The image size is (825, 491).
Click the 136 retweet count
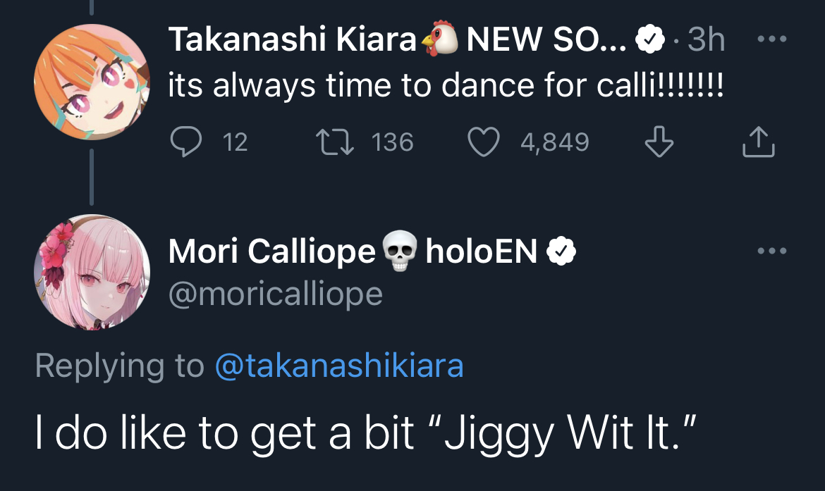point(392,142)
